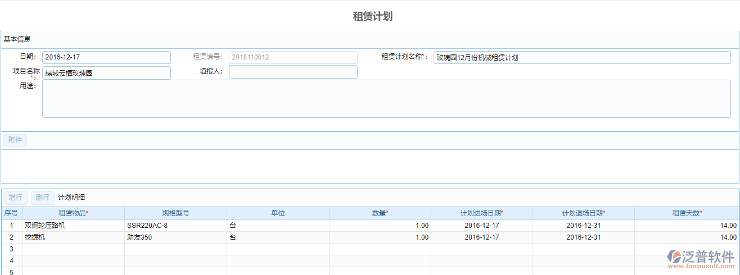Click entry date 2016-12-17 in 双钢轮压路机 row
Screen dimensions: 740x275
pyautogui.click(x=482, y=226)
